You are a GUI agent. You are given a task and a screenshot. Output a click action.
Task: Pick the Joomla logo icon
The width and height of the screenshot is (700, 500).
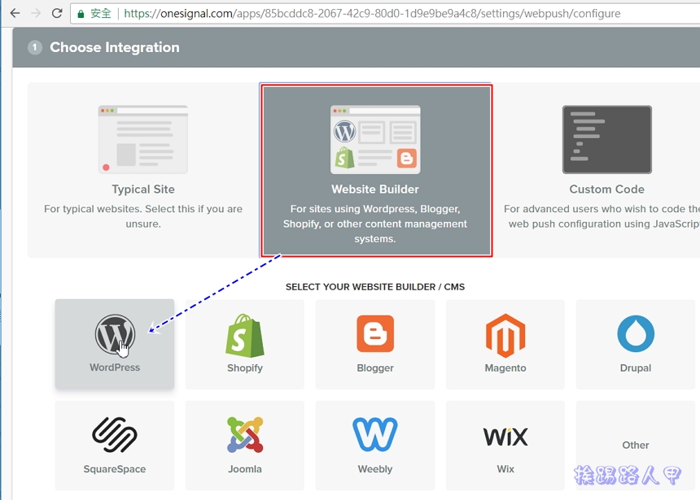pos(245,435)
